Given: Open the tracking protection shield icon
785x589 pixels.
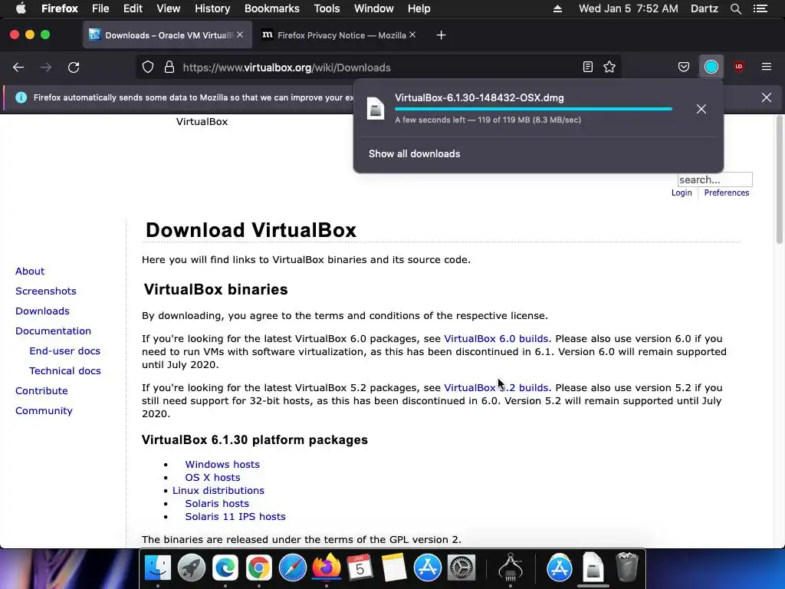Looking at the screenshot, I should 148,67.
